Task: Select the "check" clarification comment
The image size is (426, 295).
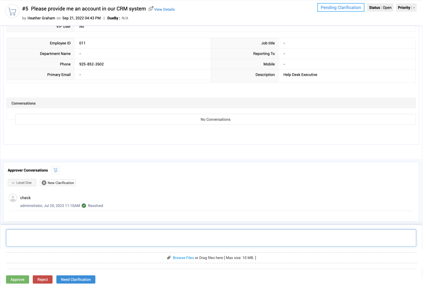Action: click(25, 198)
